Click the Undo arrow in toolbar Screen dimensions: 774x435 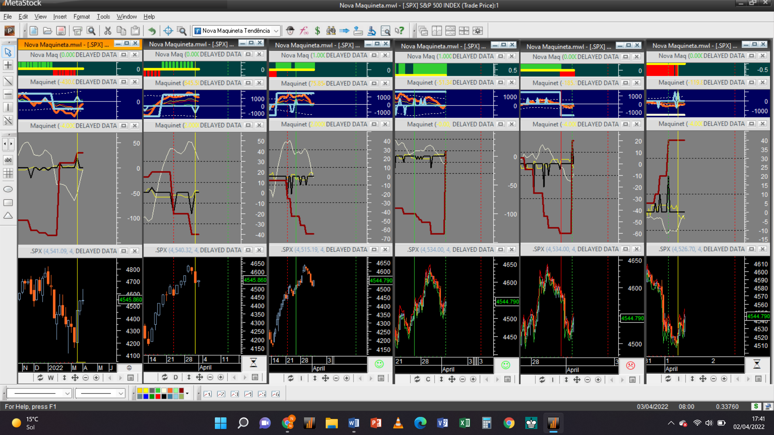click(x=152, y=31)
